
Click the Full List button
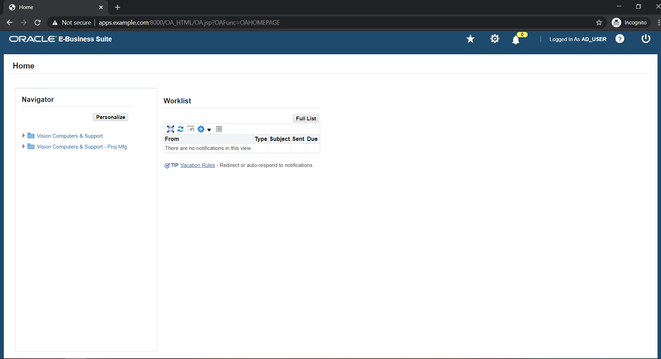[x=305, y=118]
